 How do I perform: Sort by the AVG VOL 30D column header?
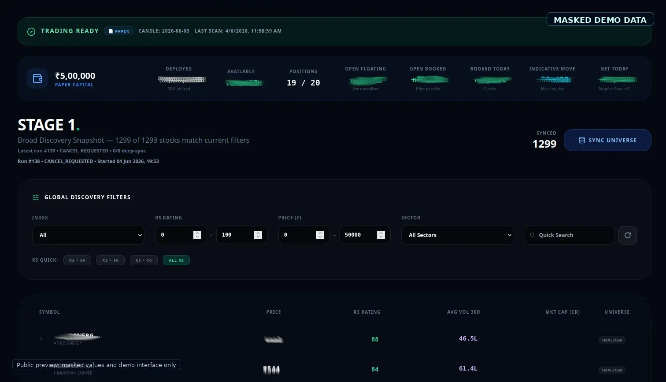(463, 312)
